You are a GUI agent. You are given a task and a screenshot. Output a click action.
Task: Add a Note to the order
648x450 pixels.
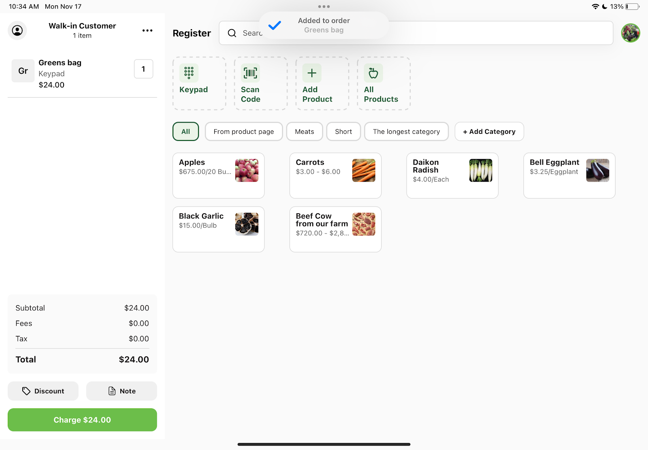coord(122,391)
